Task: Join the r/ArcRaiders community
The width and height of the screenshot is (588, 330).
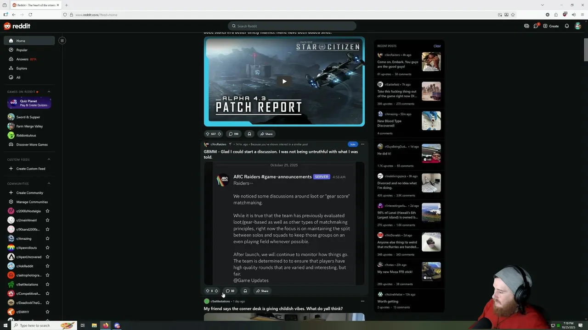Action: (x=352, y=144)
